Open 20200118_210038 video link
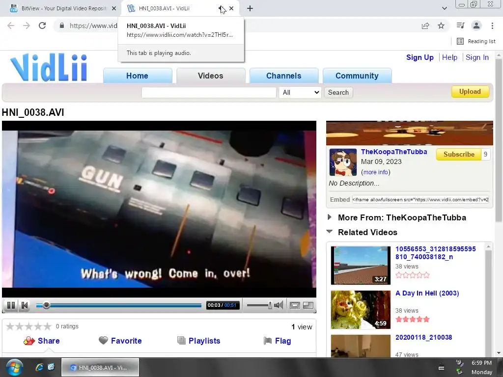Screen dimensions: 503x377 coord(423,337)
